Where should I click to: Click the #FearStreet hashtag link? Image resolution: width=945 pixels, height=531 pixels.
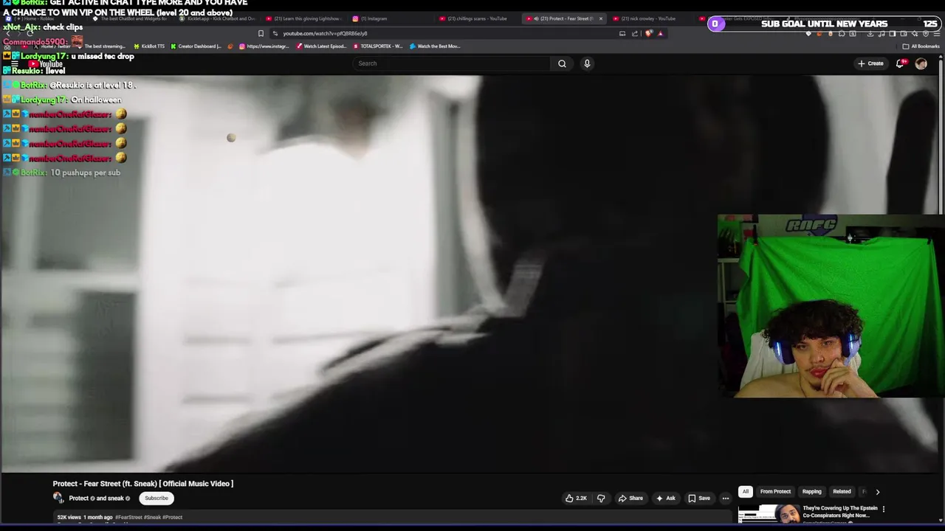128,517
